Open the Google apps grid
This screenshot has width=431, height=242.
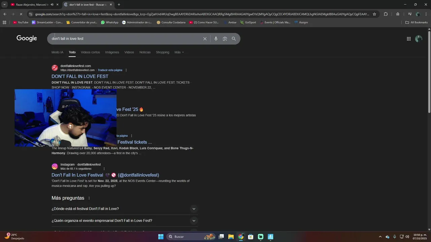408,39
